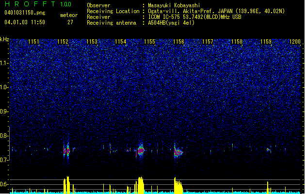
Task: Select the A504HB(yagi 4el) antenna text
Action: 171,23
